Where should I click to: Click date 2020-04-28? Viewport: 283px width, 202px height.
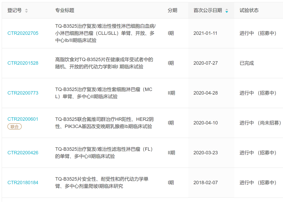206,93
